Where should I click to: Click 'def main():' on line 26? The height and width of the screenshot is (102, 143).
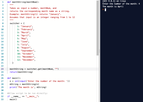[14, 78]
